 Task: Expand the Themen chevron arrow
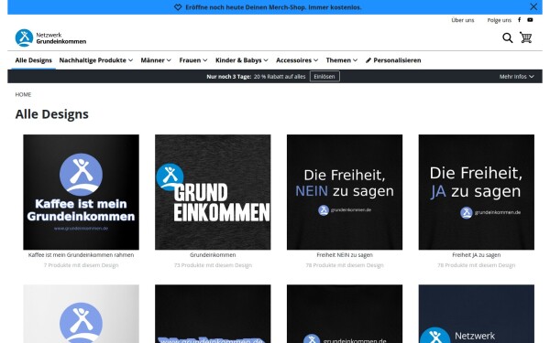pyautogui.click(x=356, y=60)
